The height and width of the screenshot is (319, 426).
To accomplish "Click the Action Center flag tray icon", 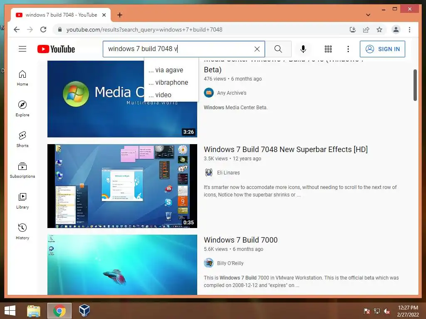I will (x=367, y=311).
